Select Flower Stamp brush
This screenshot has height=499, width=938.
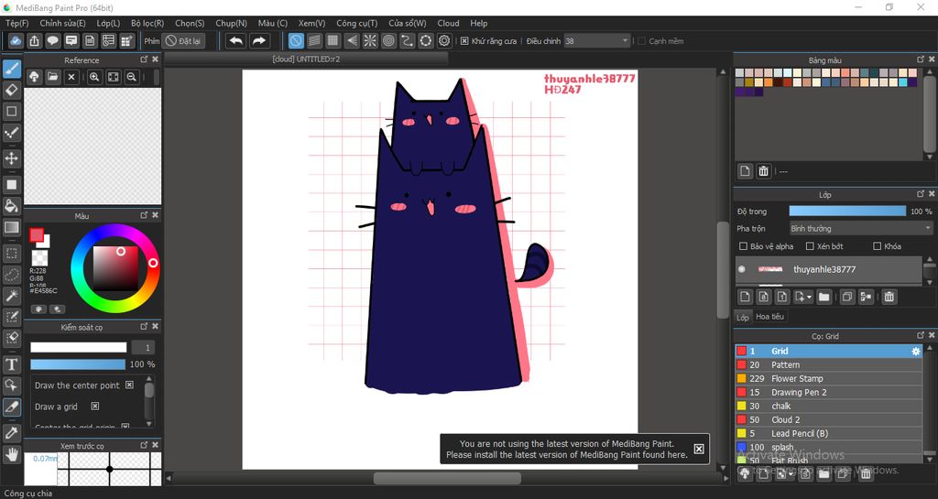(828, 378)
